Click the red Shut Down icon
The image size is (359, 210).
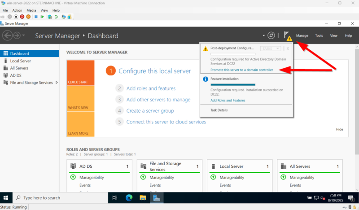point(22,17)
